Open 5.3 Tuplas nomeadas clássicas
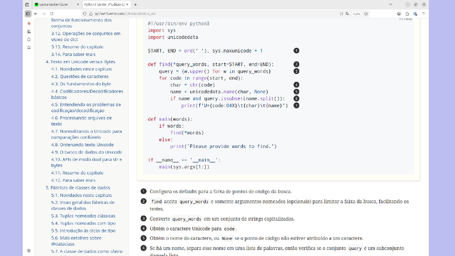This screenshot has height=256, width=455. 83,216
